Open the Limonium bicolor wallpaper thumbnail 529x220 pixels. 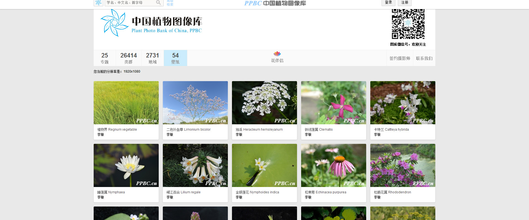[195, 103]
